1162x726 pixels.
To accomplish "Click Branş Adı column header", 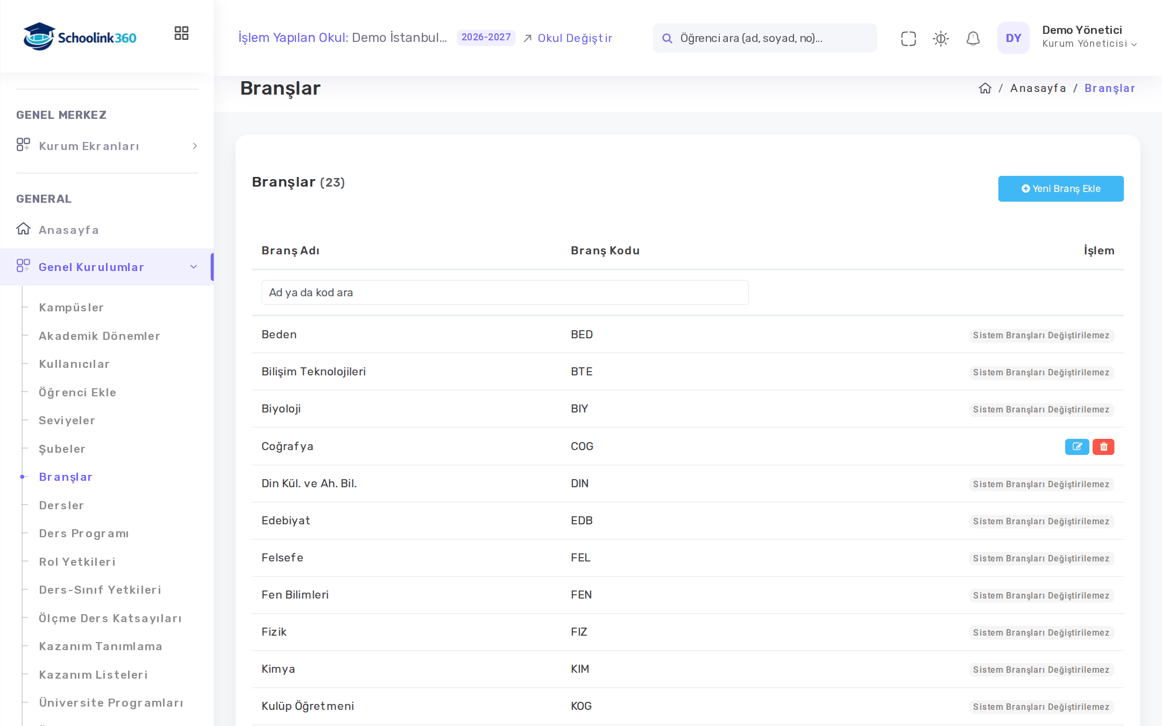I will tap(290, 251).
